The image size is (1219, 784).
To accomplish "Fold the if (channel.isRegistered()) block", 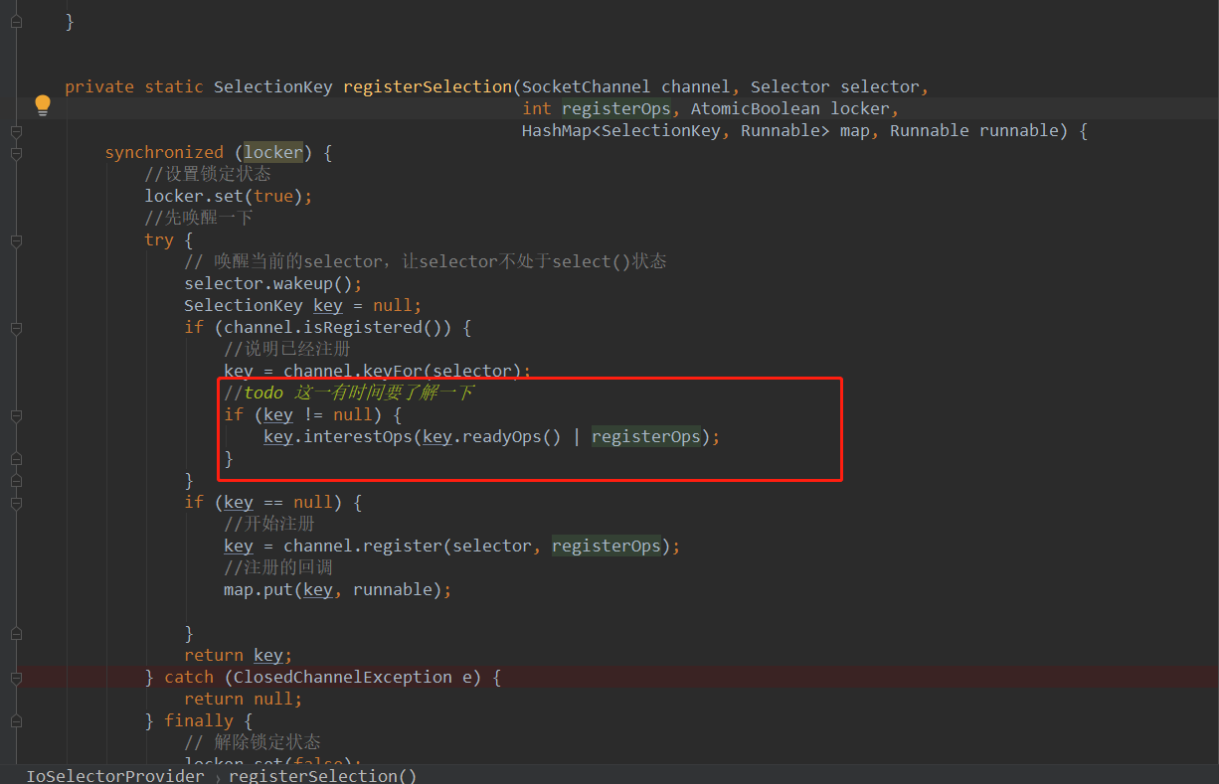I will (x=16, y=328).
